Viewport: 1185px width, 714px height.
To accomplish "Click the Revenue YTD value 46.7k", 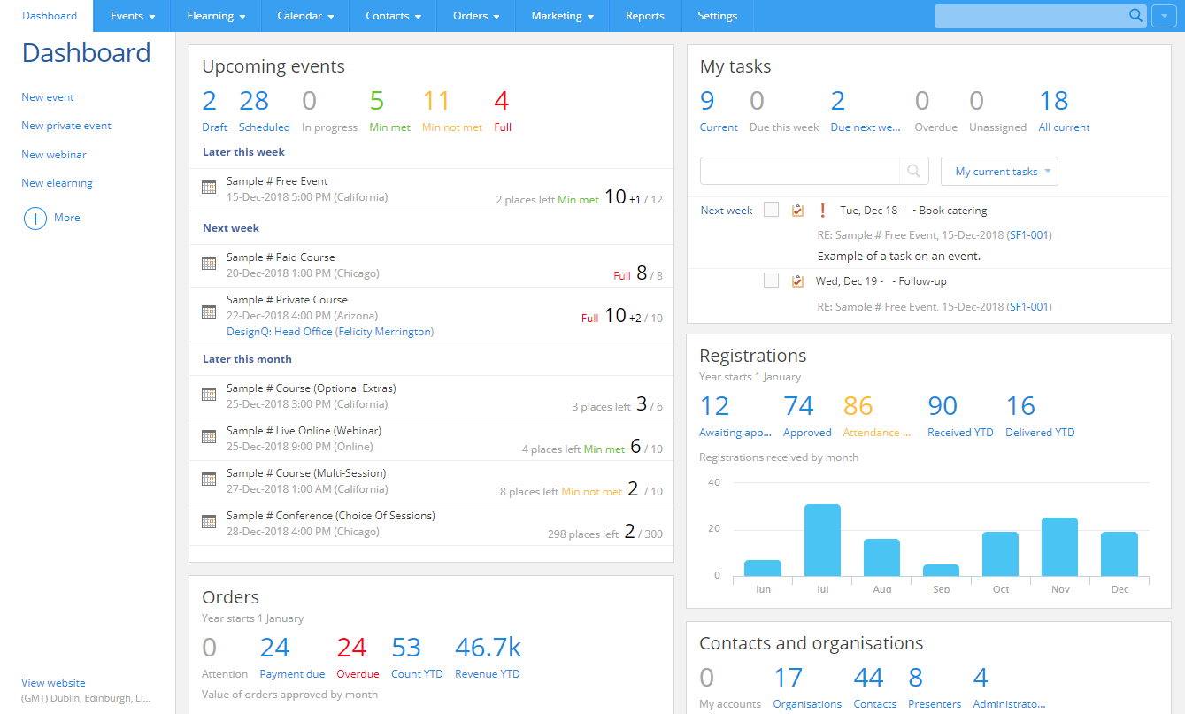I will [x=488, y=648].
